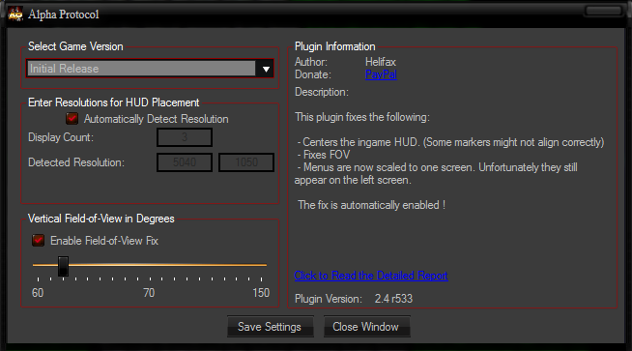Click the 'Centers the ingame HUD' description line
Viewport: 632px width, 351px height.
[450, 142]
